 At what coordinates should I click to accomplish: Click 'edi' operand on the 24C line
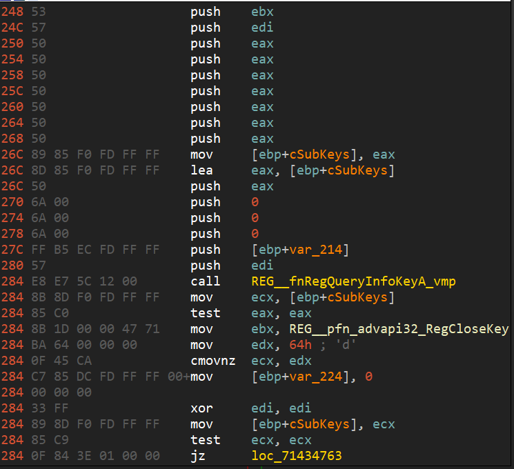tap(262, 28)
